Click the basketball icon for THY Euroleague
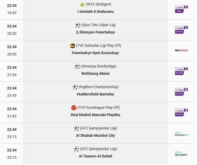The image size is (197, 165). point(74,108)
